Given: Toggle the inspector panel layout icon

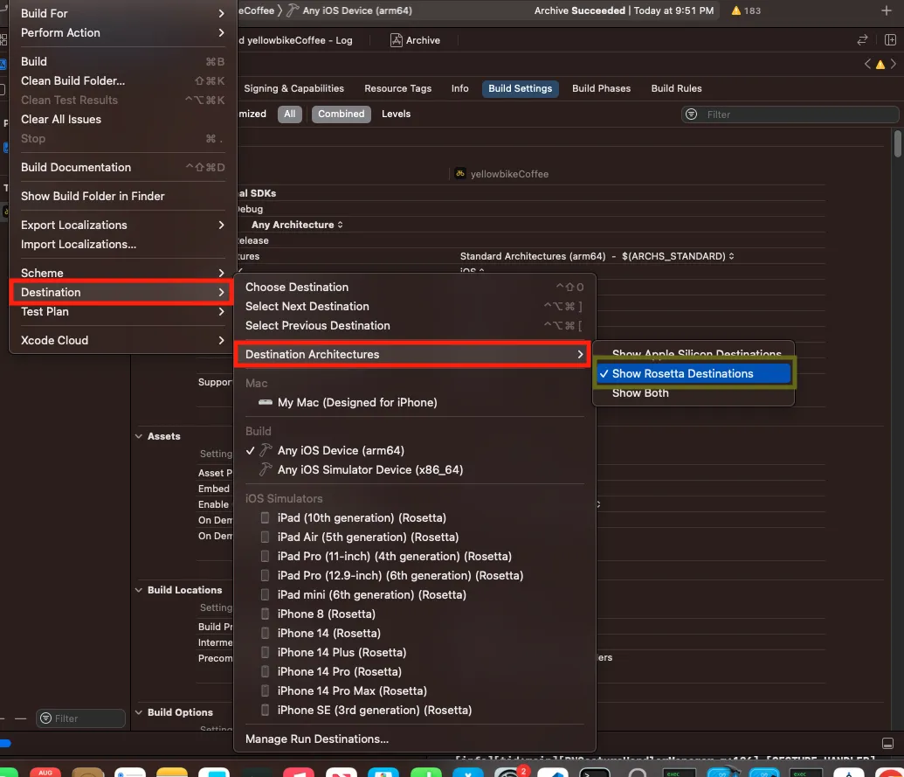Looking at the screenshot, I should click(x=890, y=40).
